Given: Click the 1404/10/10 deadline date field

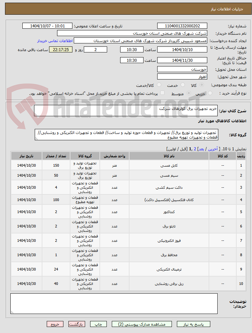Looking at the screenshot, I should pyautogui.click(x=182, y=50).
